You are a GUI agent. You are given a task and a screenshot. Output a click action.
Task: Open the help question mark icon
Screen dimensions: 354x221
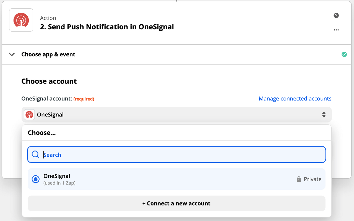point(336,15)
